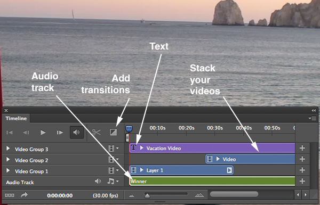Image resolution: width=320 pixels, height=205 pixels.
Task: Add media to Video Group 3
Action: (x=302, y=148)
